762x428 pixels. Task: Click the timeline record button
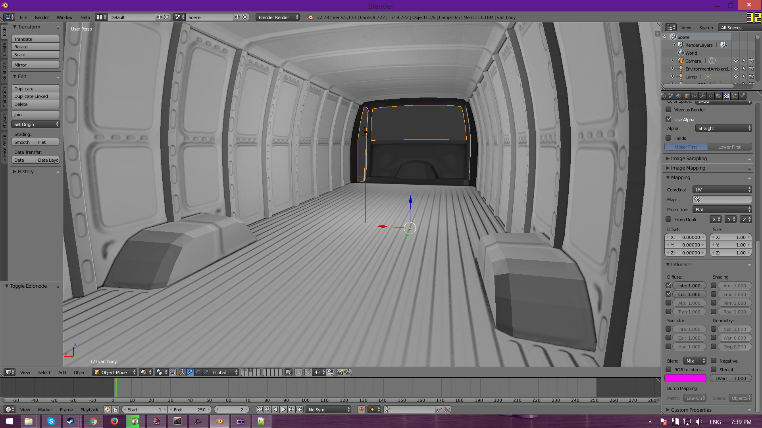361,409
